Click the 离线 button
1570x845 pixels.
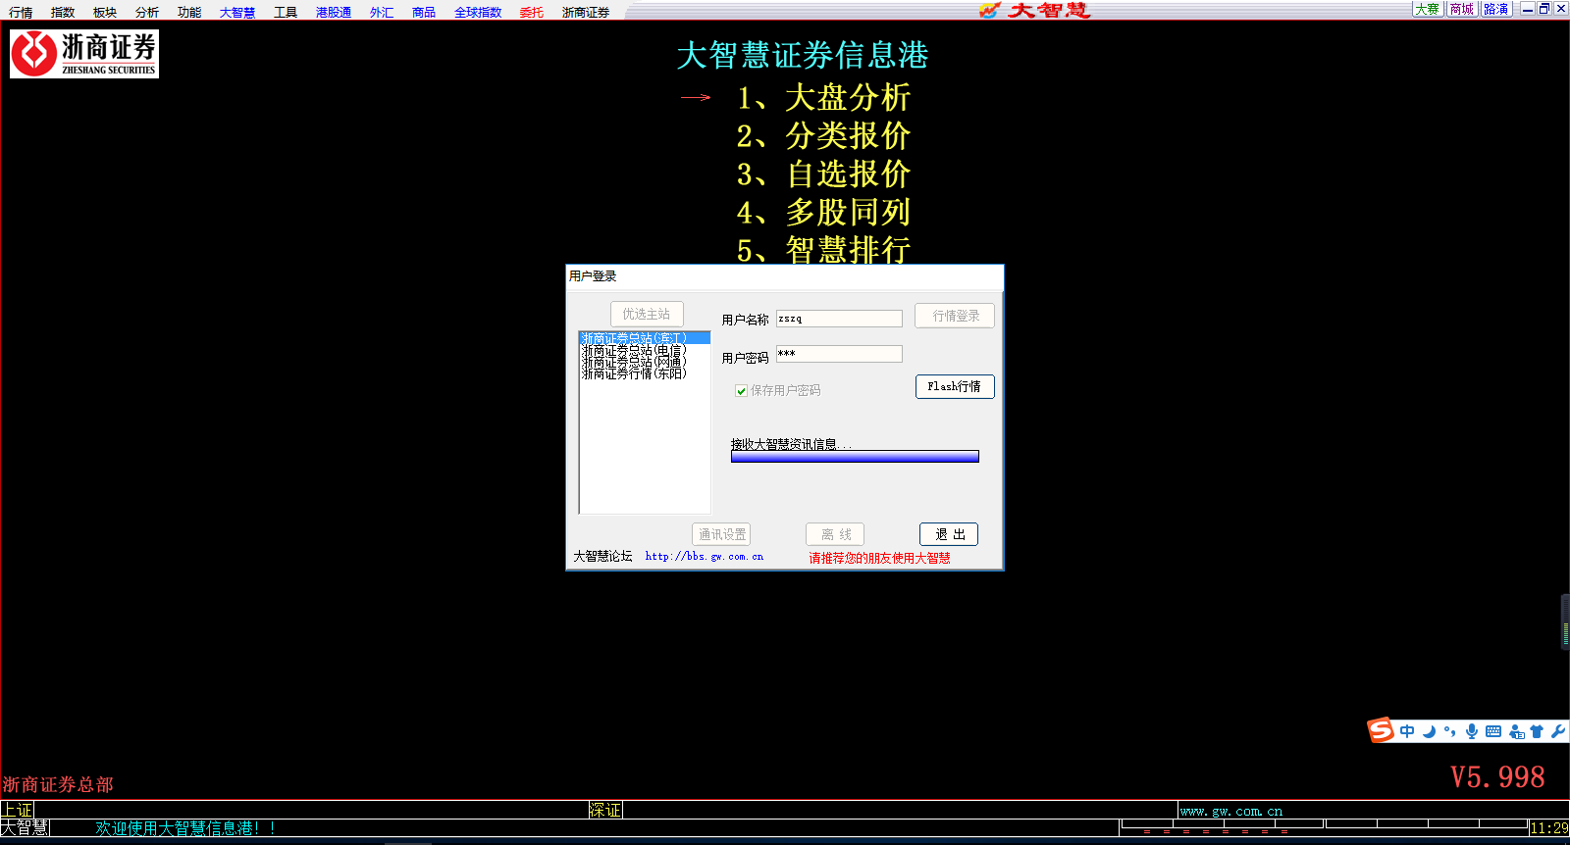click(x=835, y=534)
